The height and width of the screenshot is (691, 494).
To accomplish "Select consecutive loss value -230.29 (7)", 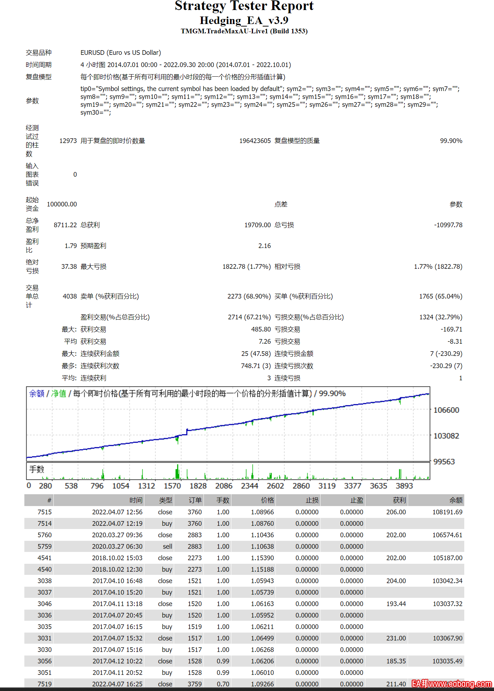I will point(446,366).
